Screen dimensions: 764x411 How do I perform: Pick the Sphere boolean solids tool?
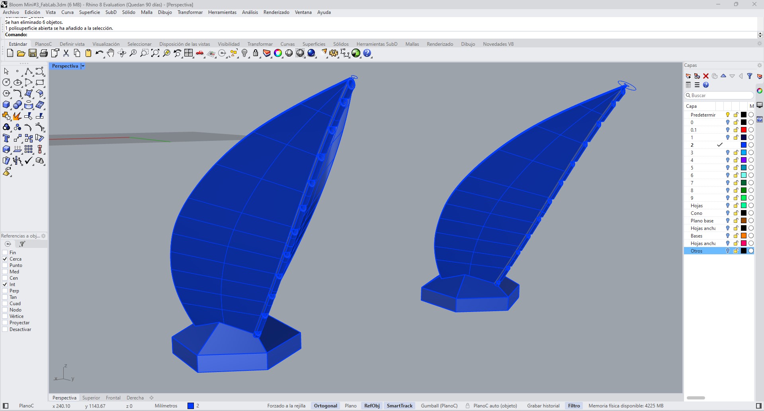18,105
